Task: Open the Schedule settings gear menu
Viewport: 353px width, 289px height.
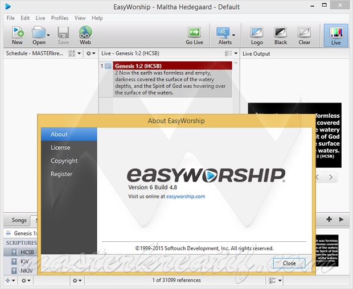Action: [91, 53]
